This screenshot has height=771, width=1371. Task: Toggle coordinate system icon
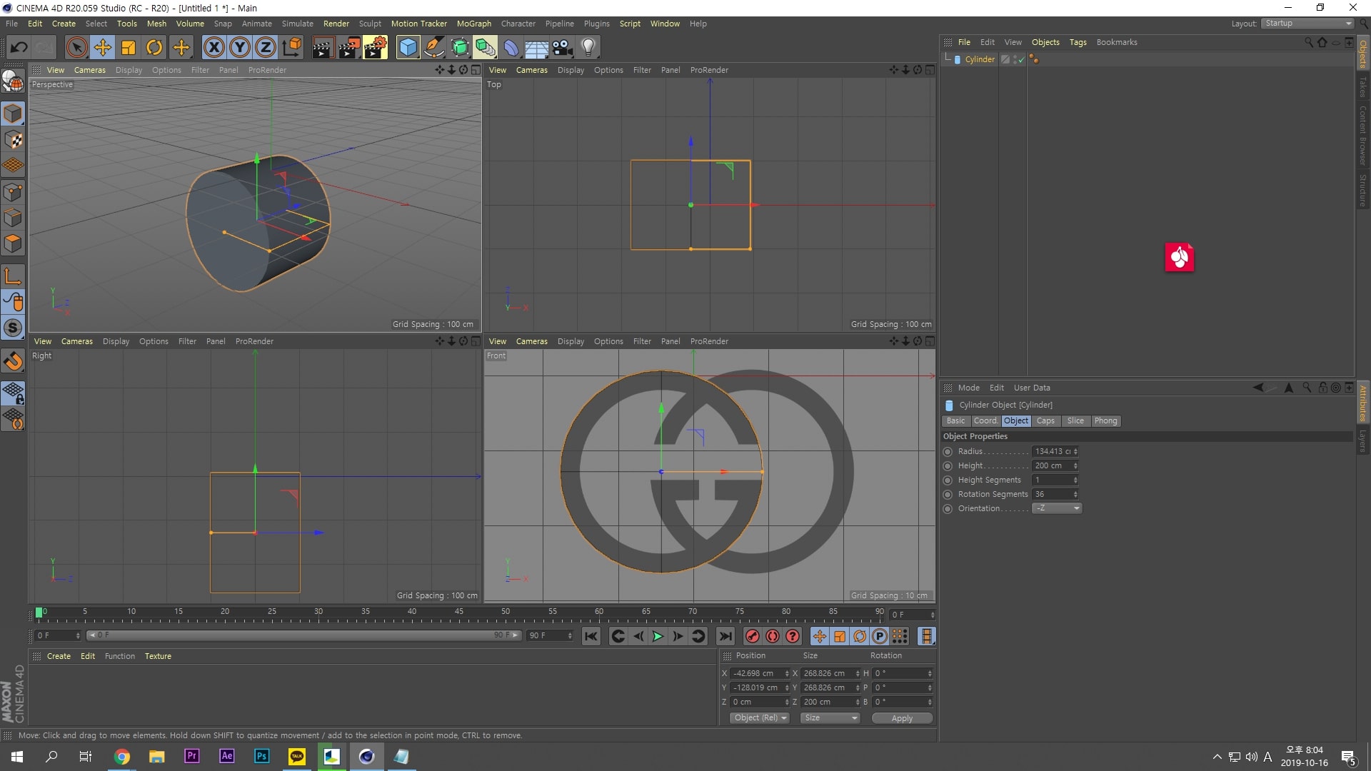(291, 48)
